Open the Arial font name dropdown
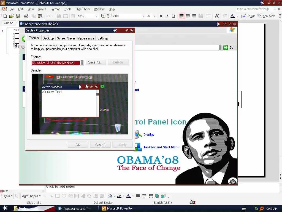Viewport: 282px width, 212px height. (143, 16)
